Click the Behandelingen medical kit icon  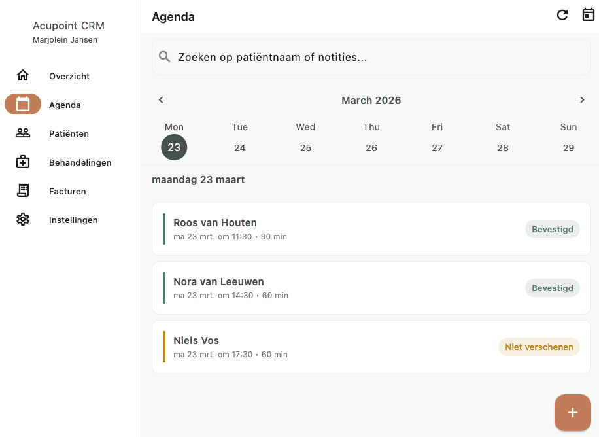coord(23,162)
